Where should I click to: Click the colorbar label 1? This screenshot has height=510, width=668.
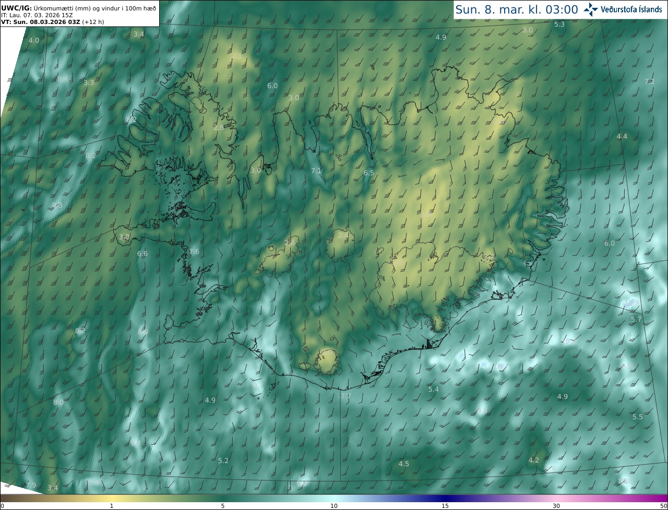(111, 506)
